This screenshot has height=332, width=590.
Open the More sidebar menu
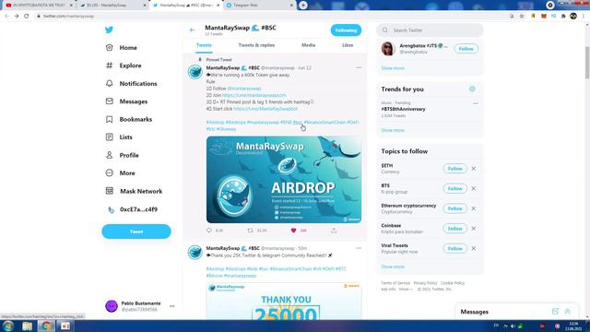tap(120, 173)
